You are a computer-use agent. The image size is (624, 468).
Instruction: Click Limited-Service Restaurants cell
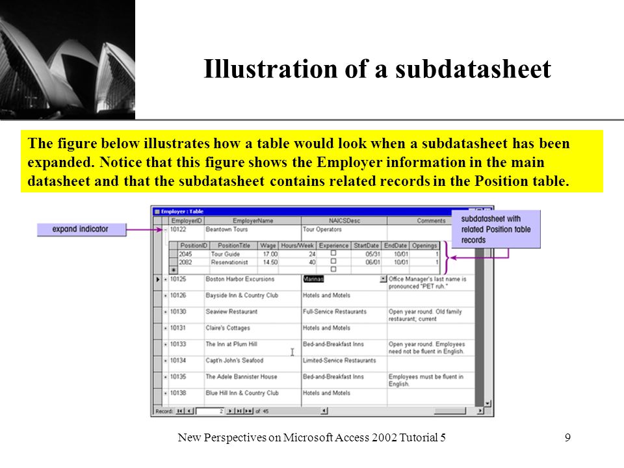pos(344,364)
